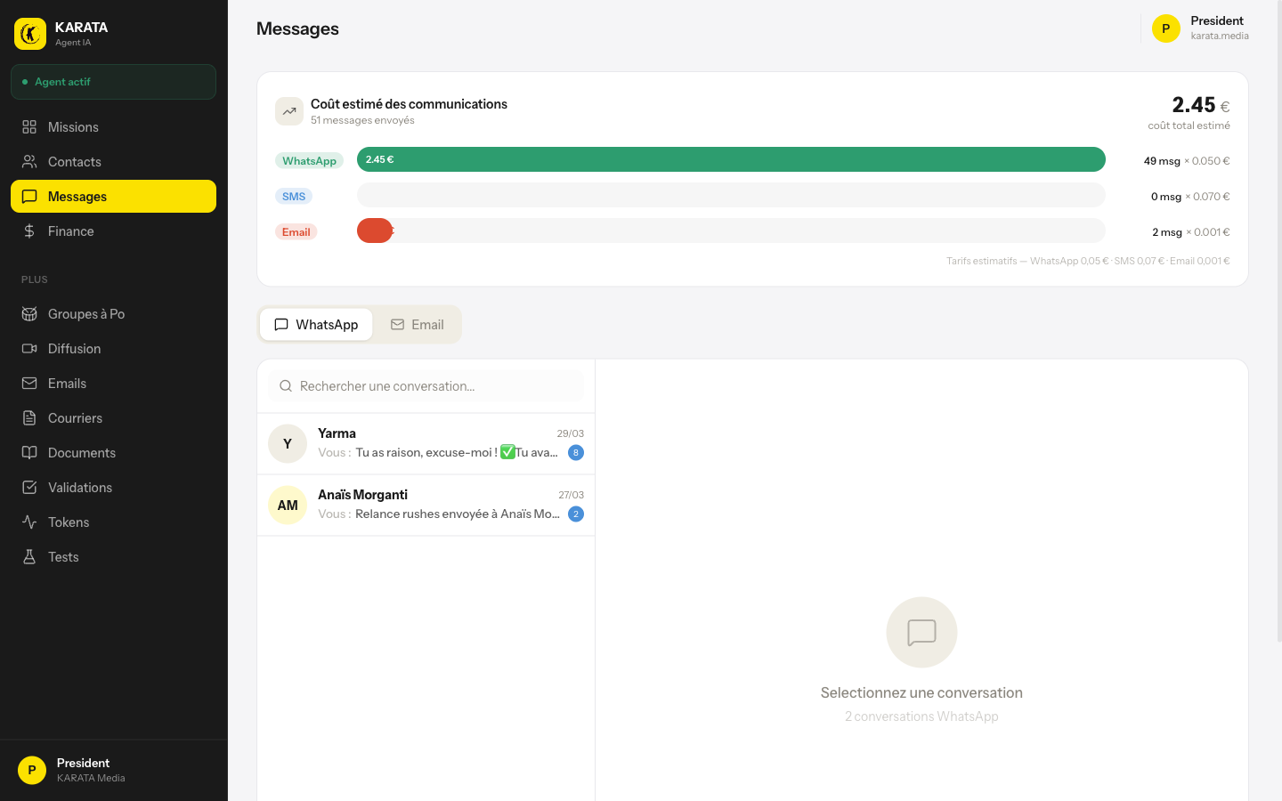Click the red Email cost bar
Viewport: 1282px width, 801px height.
(375, 231)
